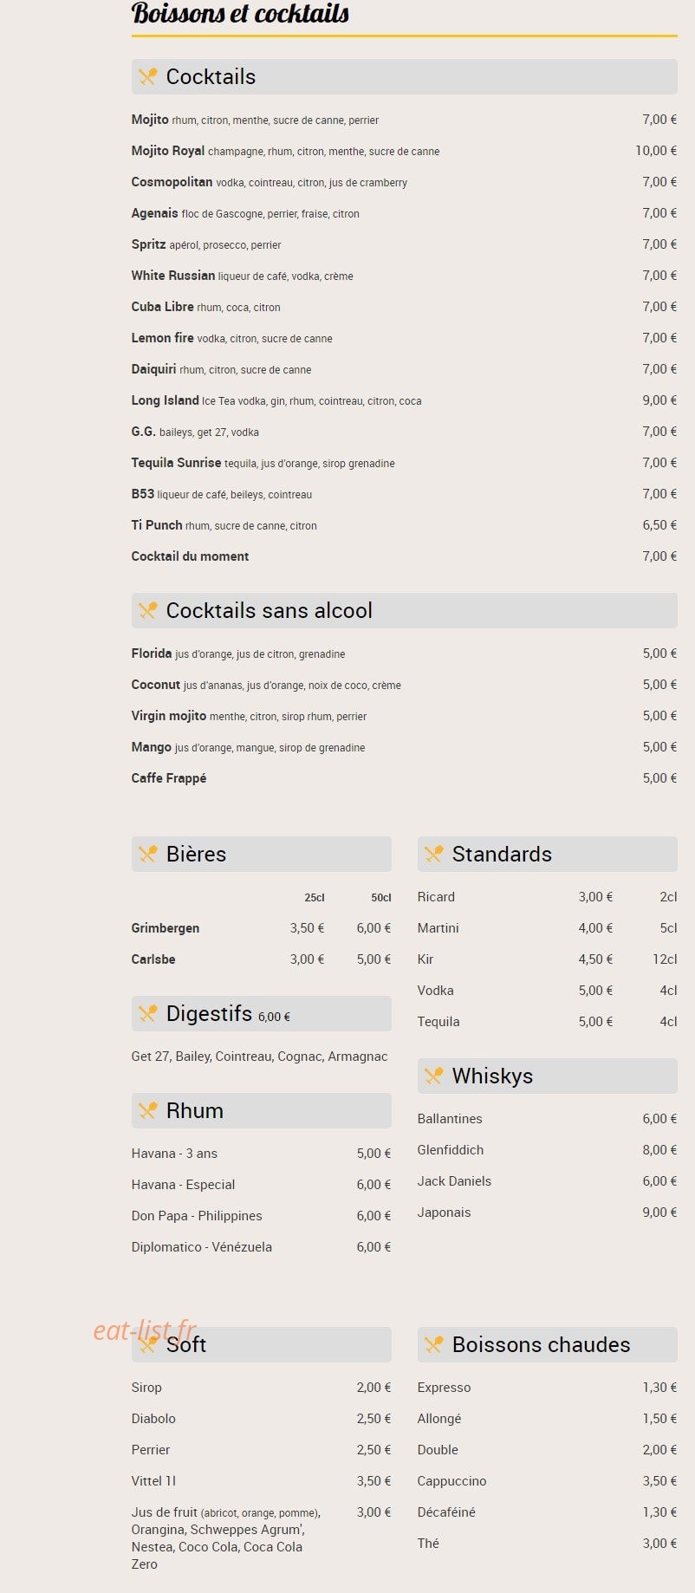Click the 50cl column header

(x=381, y=898)
